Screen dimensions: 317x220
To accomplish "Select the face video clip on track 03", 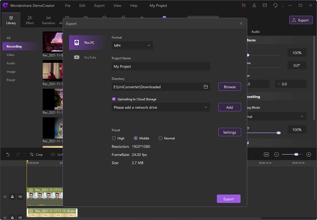I will pyautogui.click(x=45, y=197).
